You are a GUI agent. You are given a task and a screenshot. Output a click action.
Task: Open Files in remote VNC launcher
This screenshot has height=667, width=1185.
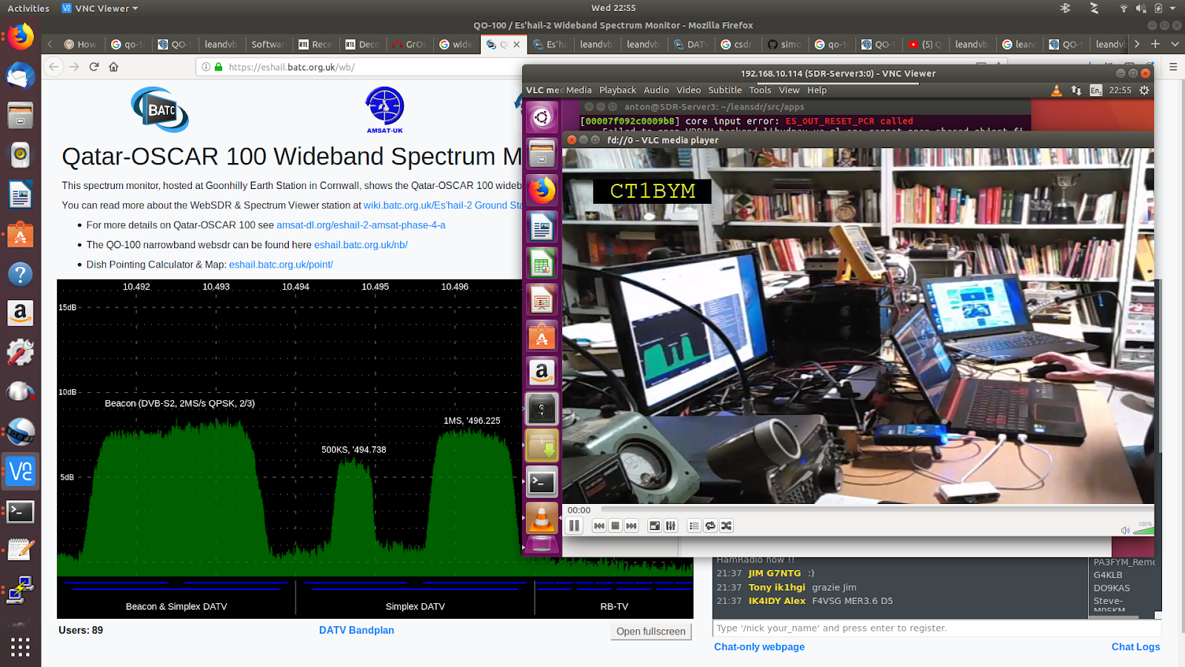pos(542,154)
